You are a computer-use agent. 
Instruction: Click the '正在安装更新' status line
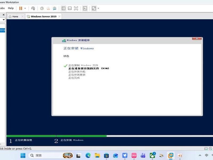pos(77,75)
